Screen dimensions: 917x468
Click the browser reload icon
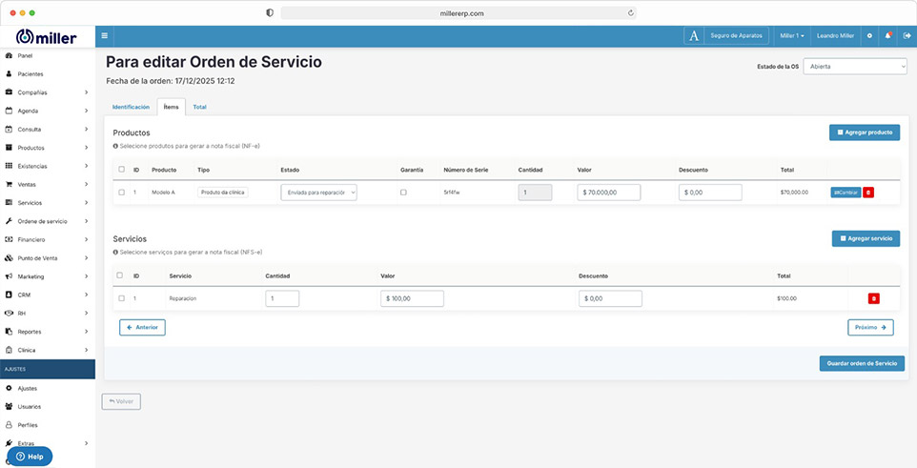(630, 13)
